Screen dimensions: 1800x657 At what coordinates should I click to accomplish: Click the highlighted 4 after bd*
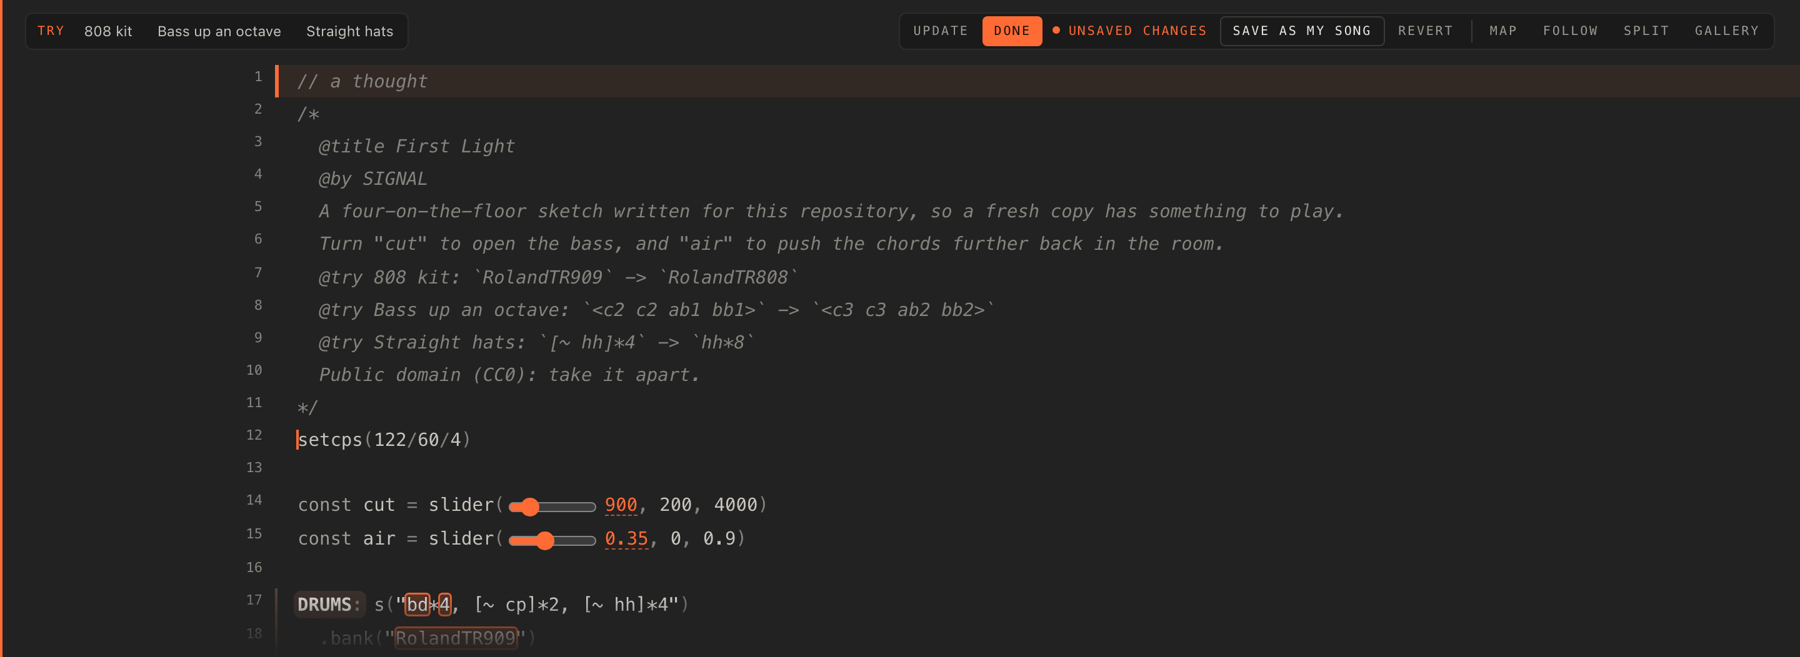point(444,604)
